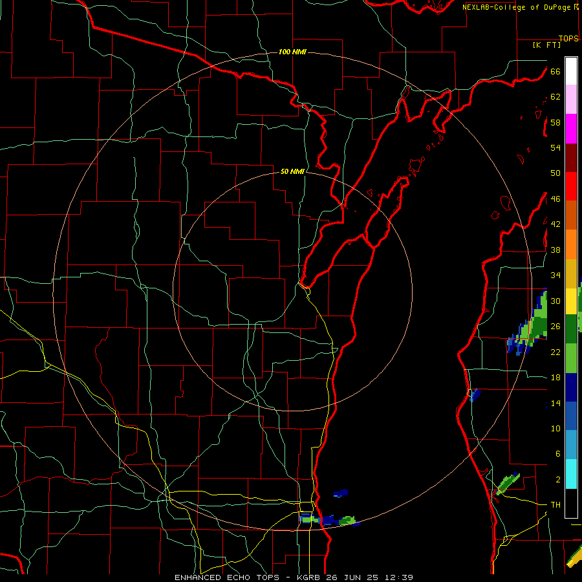Click the TOPS legend title
The width and height of the screenshot is (582, 582).
point(568,38)
